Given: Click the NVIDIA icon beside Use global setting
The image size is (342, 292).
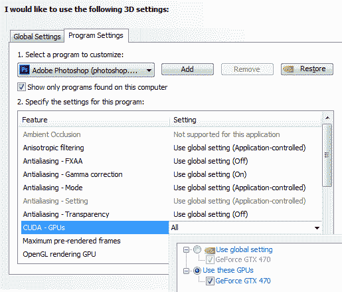Looking at the screenshot, I should point(210,250).
